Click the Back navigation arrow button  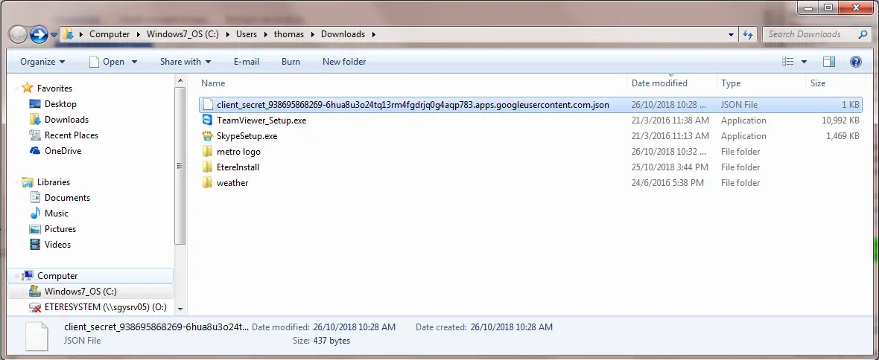pos(18,34)
